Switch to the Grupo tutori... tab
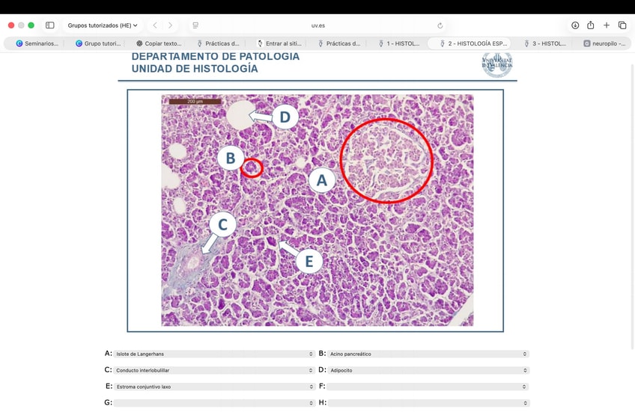The image size is (635, 412). (97, 43)
